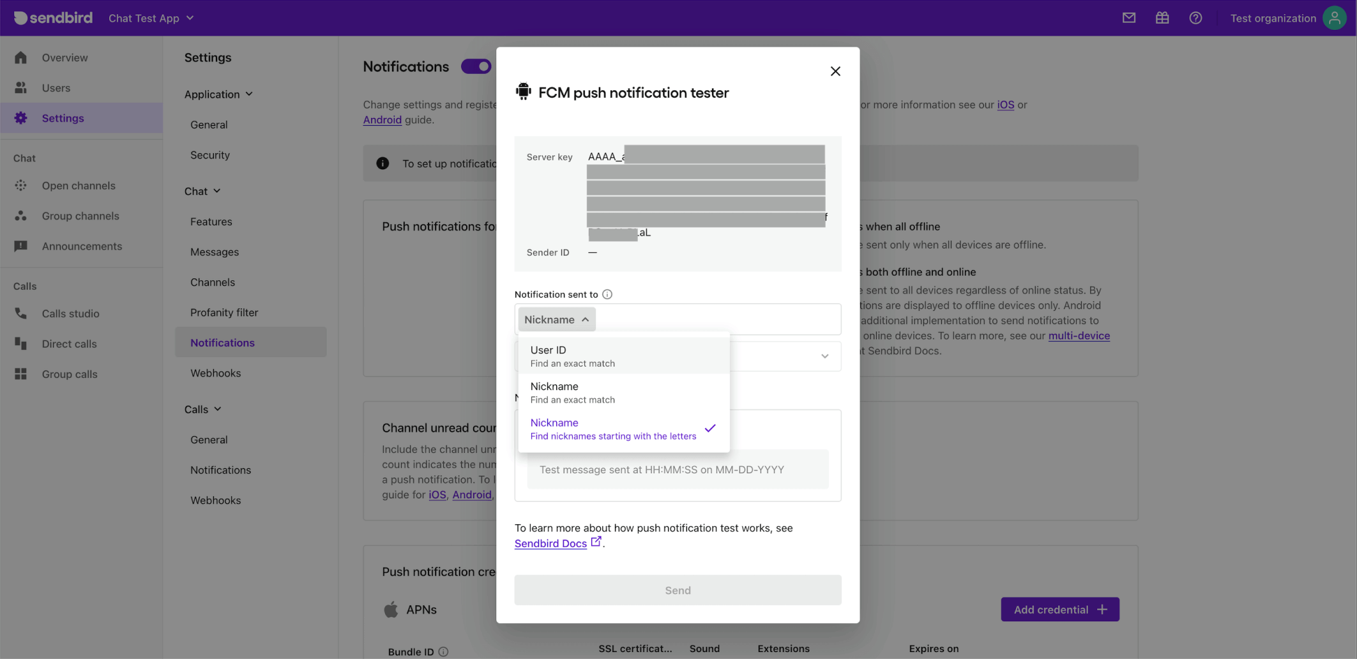Open Chat Webhooks settings

pos(216,373)
